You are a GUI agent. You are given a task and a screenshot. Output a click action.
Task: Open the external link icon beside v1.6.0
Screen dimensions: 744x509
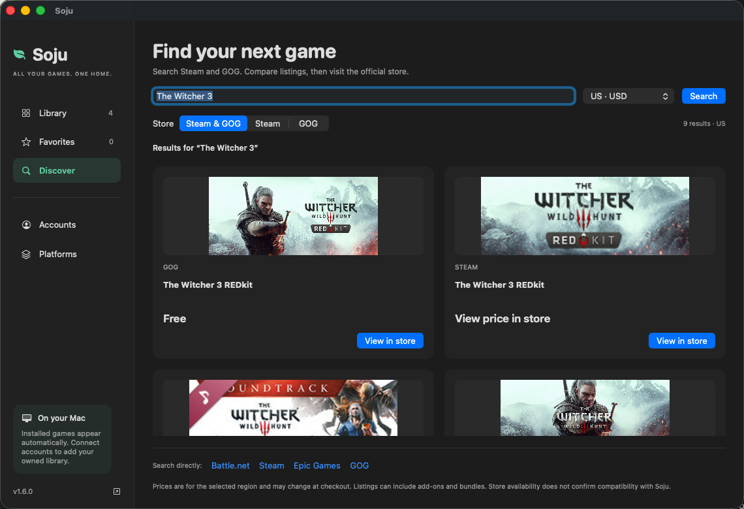coord(117,491)
